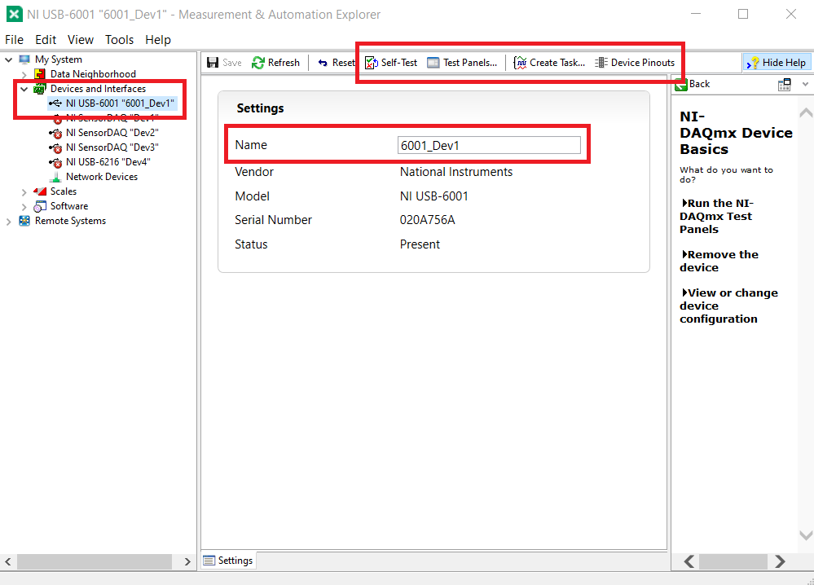Screen dimensions: 814x585
Task: Select NI SensorDAQ "Dev2" in tree
Action: point(112,133)
